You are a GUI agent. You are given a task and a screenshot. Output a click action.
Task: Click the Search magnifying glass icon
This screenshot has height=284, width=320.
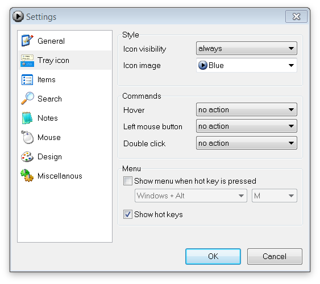[27, 99]
